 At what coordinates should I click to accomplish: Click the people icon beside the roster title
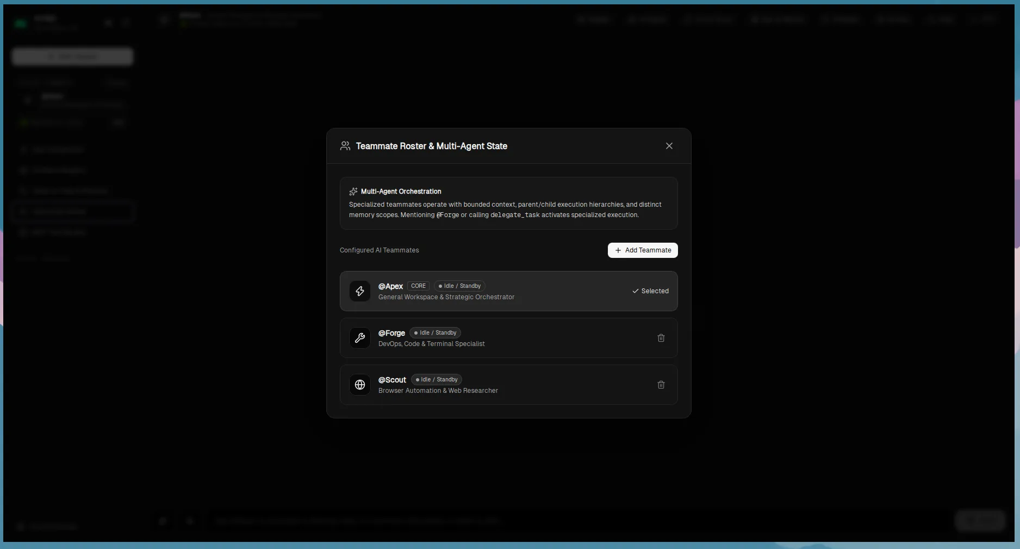tap(345, 146)
